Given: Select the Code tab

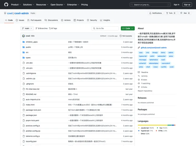Looking at the screenshot, I should pyautogui.click(x=9, y=20).
